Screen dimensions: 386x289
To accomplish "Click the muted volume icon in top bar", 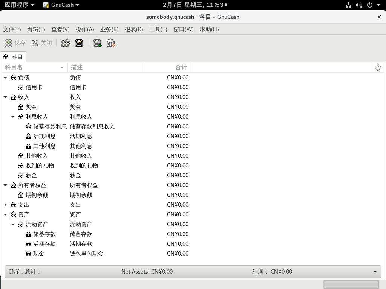I will tap(359, 5).
